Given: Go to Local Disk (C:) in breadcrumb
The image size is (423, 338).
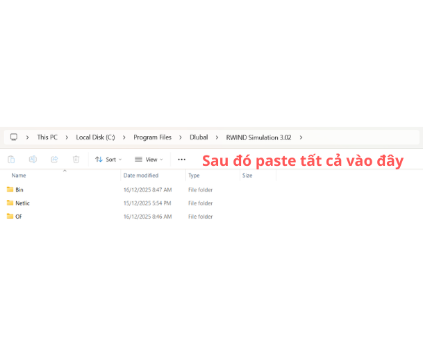Looking at the screenshot, I should [95, 137].
